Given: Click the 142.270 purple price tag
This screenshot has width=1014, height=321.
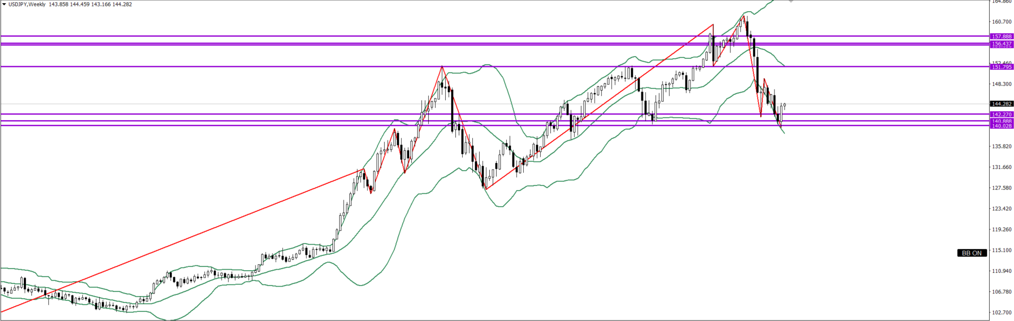Looking at the screenshot, I should pos(1001,114).
